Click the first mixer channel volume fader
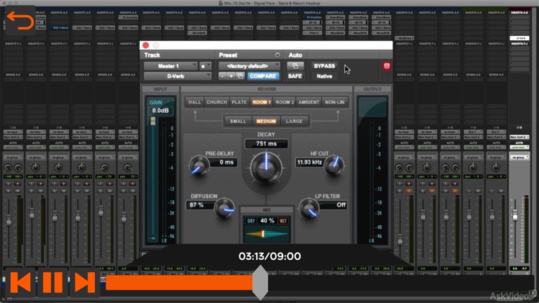The width and height of the screenshot is (539, 303). [9, 220]
